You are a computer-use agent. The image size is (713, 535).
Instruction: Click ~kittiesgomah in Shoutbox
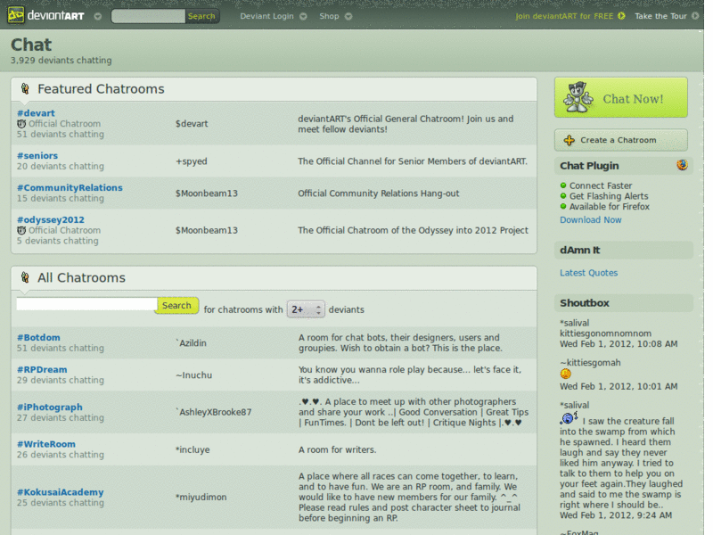click(590, 363)
